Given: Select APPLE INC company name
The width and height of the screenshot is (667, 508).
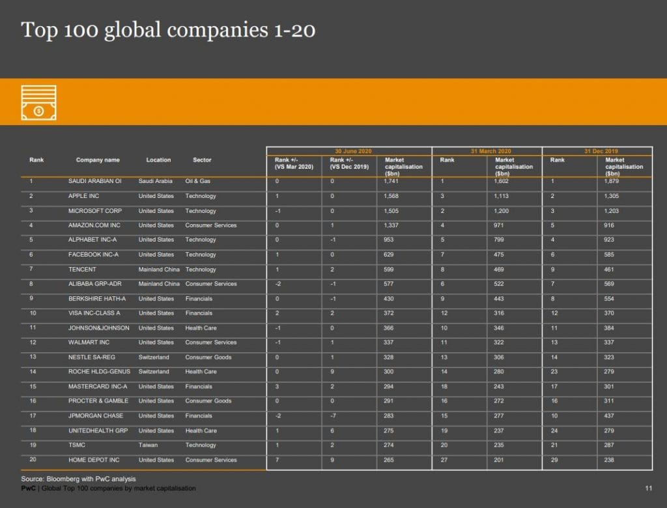Looking at the screenshot, I should [x=83, y=196].
